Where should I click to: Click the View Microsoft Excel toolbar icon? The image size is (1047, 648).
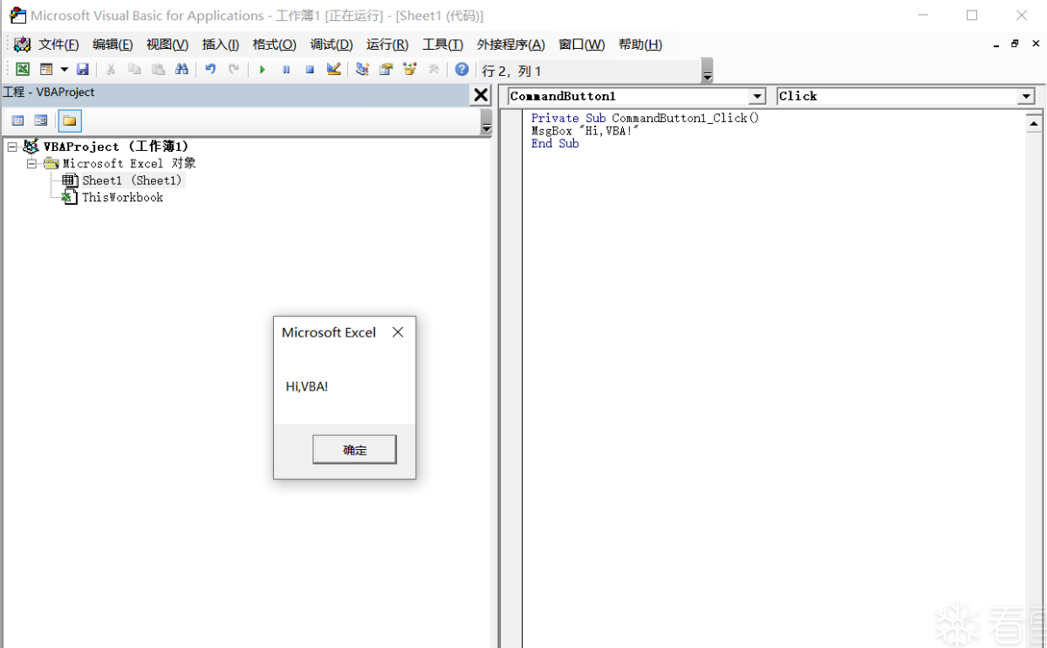tap(23, 70)
